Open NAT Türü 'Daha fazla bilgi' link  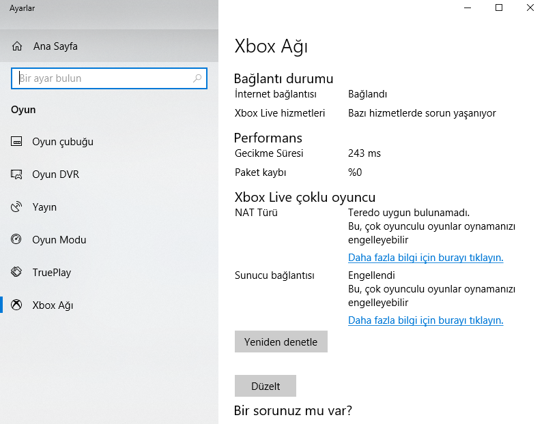click(425, 258)
